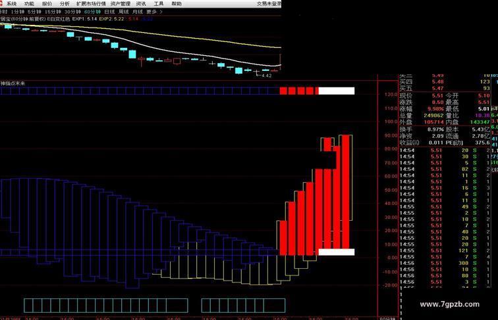Viewport: 498px width, 320px height.
Task: Click the 最低 value 5.01
Action: click(x=484, y=108)
